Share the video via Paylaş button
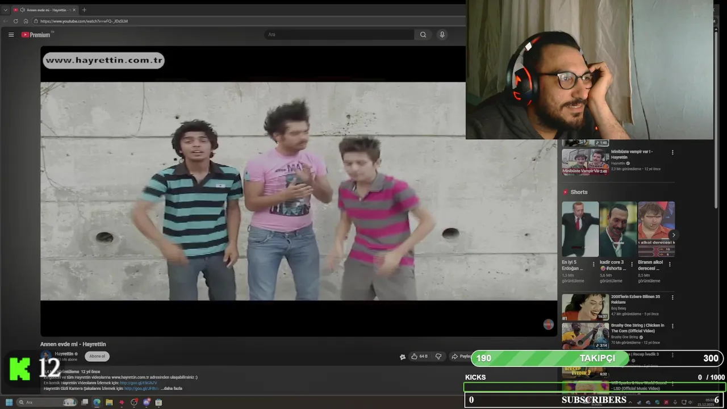727x409 pixels. pyautogui.click(x=461, y=356)
